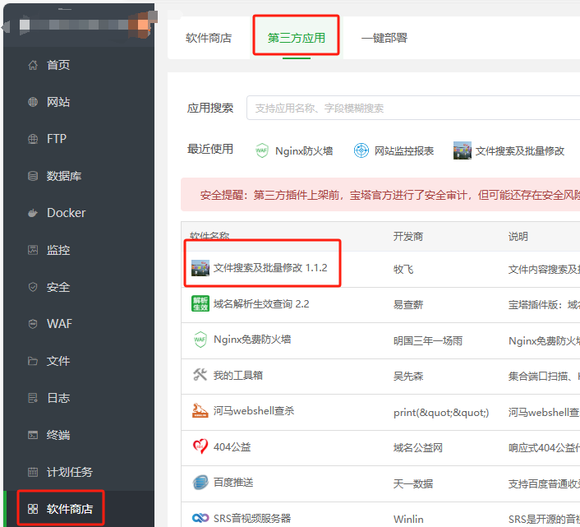Click the 开发商 column header
Screen dimensions: 580x527
click(408, 236)
